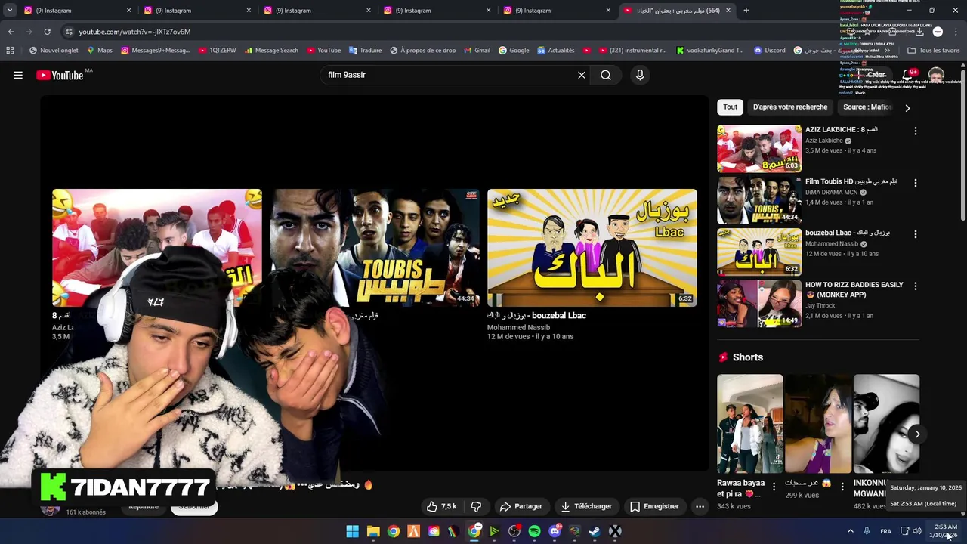Select the Tout filter chip

(730, 107)
